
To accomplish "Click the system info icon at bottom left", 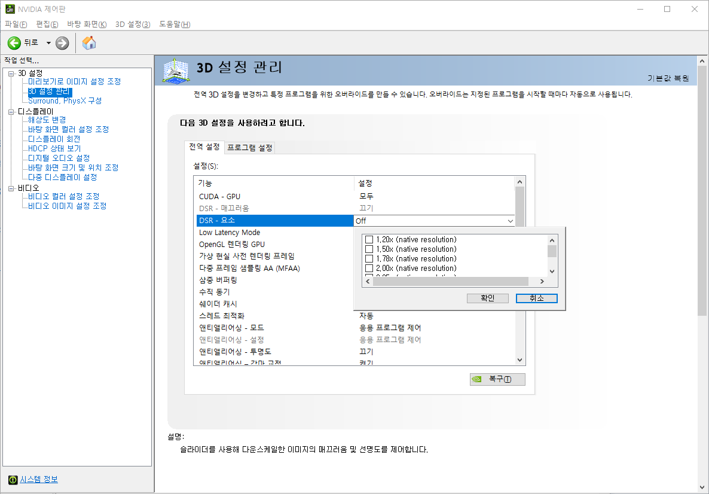I will [x=13, y=480].
